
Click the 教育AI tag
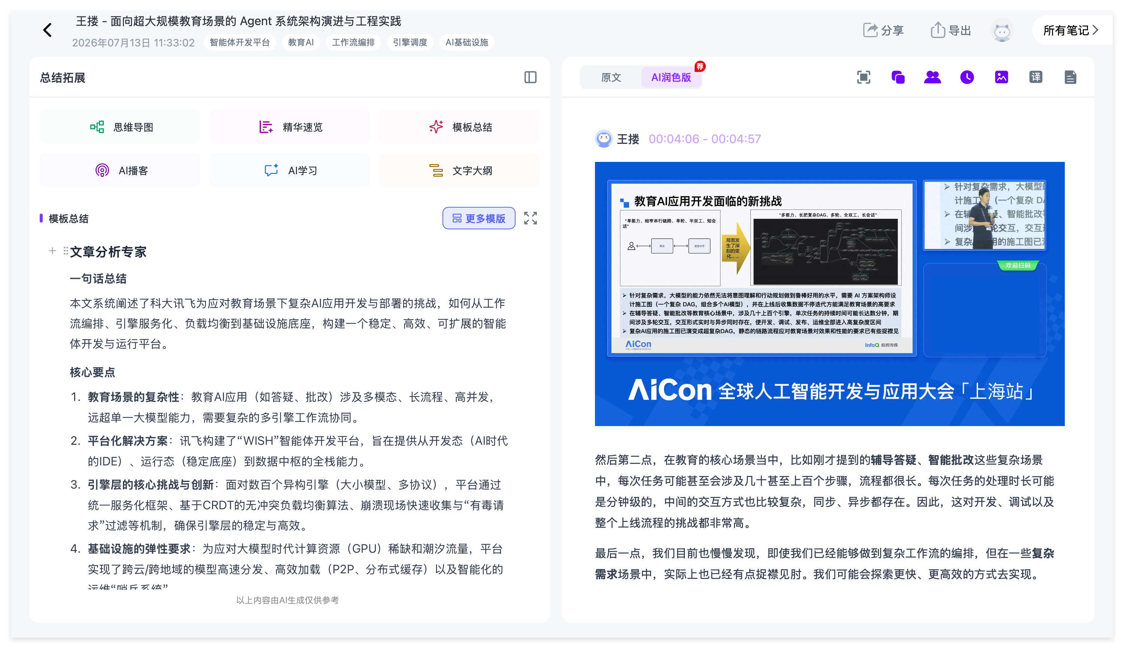pyautogui.click(x=301, y=42)
